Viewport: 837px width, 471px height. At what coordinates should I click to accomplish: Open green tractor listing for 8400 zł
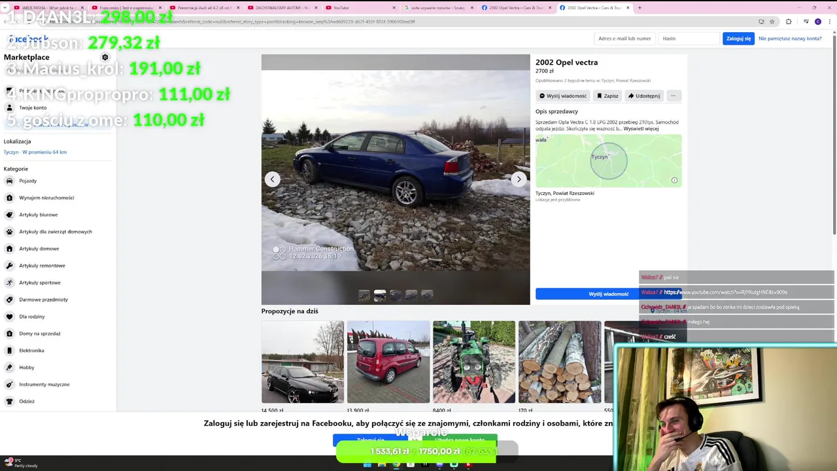coord(474,362)
